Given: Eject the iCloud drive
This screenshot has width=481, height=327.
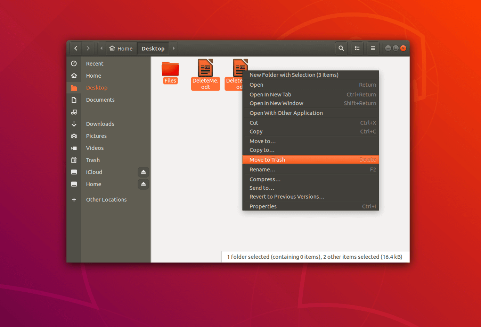Looking at the screenshot, I should click(x=143, y=172).
